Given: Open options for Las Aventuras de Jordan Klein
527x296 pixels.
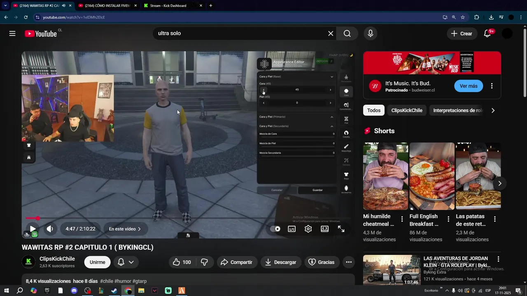Looking at the screenshot, I should tap(498, 259).
